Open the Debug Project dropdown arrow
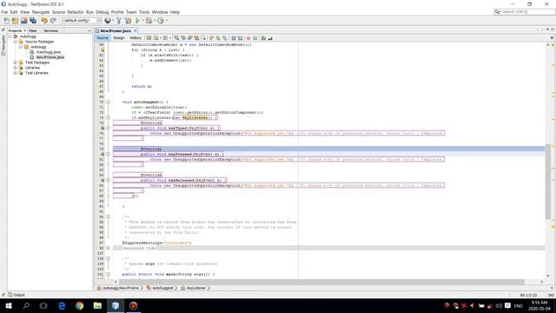 click(x=155, y=21)
